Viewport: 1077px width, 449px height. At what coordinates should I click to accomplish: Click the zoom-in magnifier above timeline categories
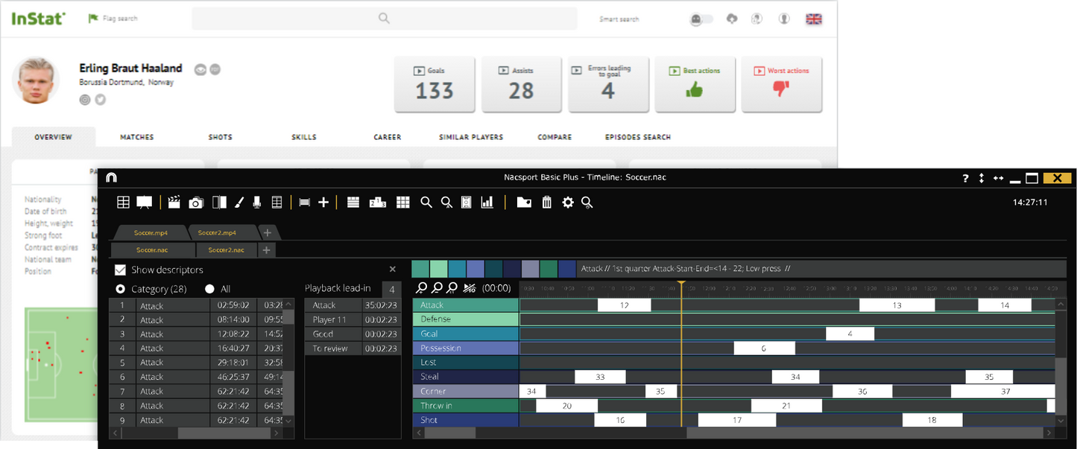point(422,288)
